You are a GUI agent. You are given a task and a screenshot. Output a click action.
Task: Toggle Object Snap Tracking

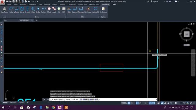pyautogui.click(x=150, y=103)
